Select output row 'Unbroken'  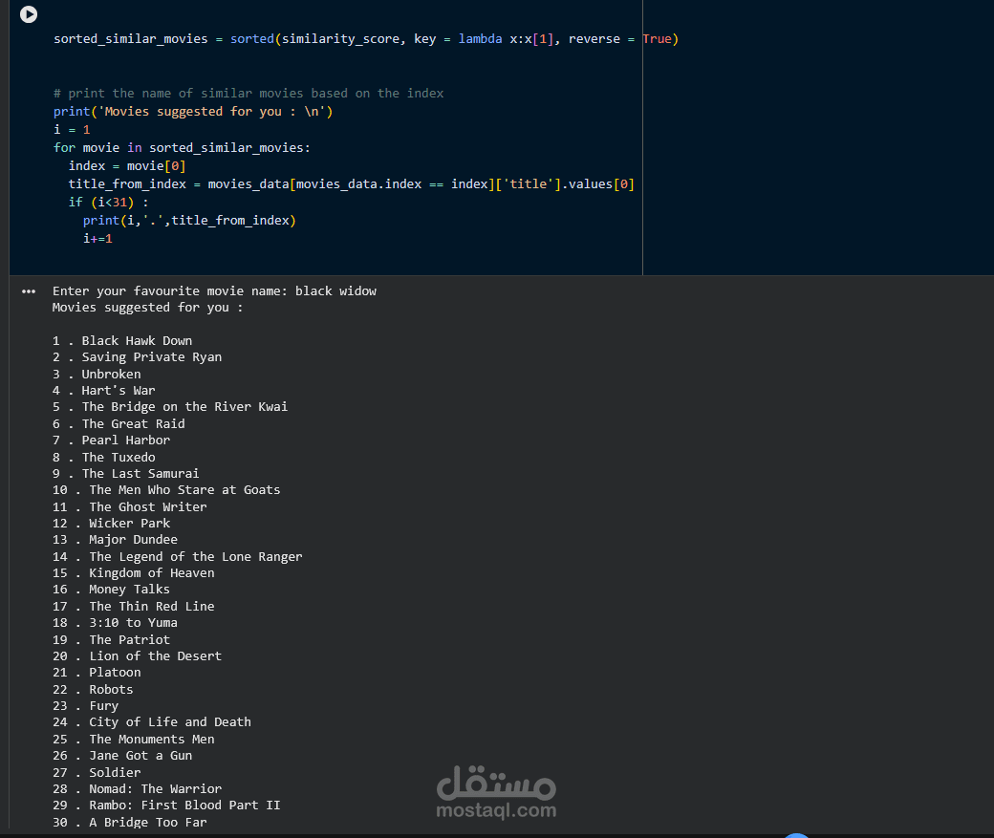click(x=97, y=374)
